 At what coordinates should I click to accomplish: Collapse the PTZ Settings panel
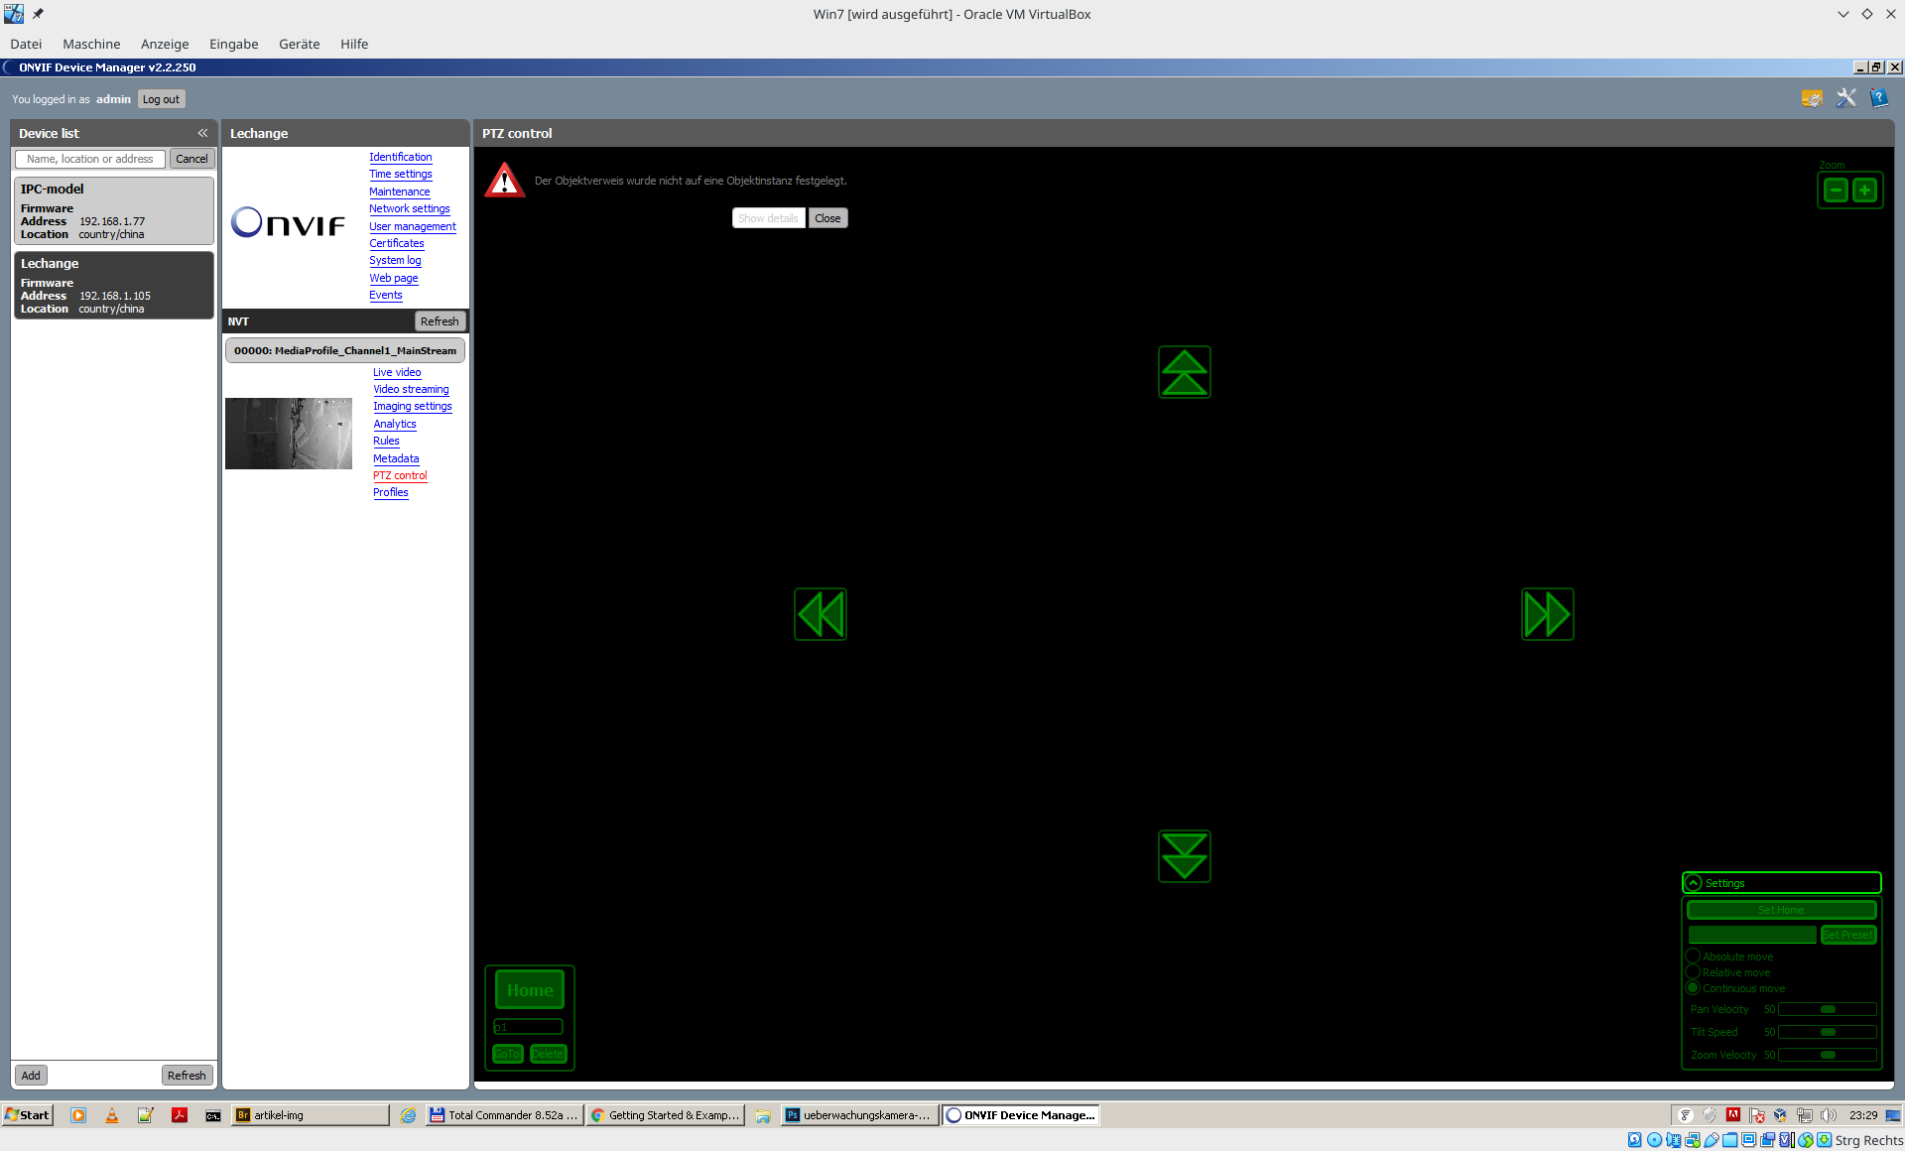tap(1694, 883)
